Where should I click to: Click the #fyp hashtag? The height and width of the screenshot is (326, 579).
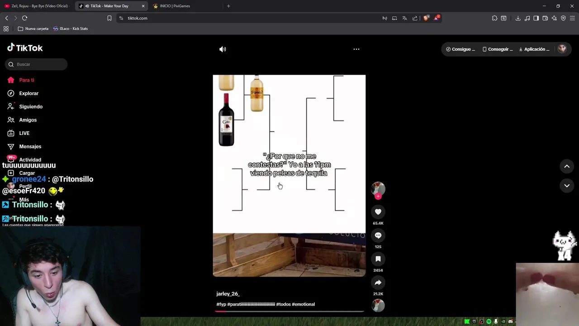click(x=221, y=304)
